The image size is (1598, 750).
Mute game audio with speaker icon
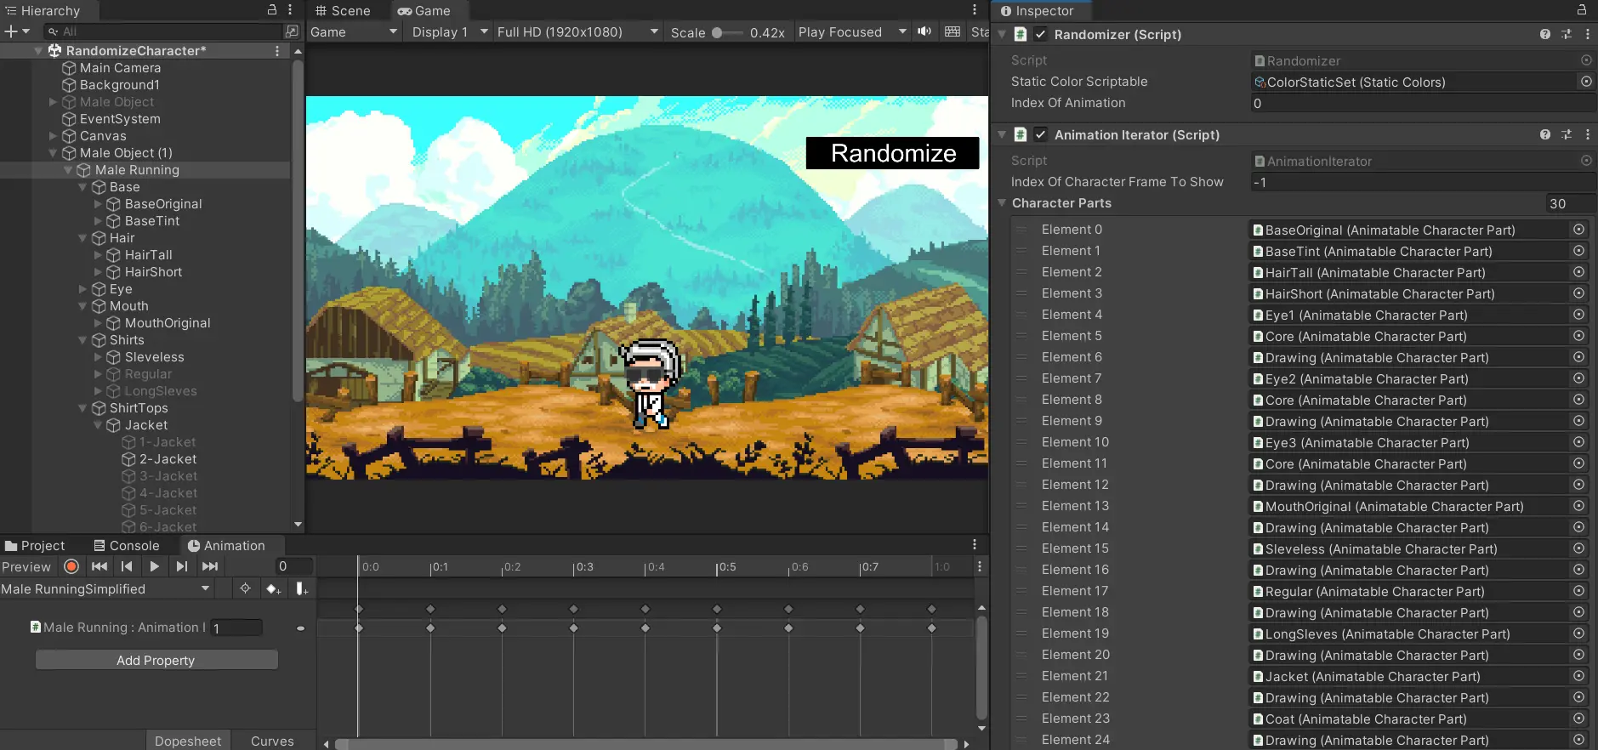(x=924, y=31)
